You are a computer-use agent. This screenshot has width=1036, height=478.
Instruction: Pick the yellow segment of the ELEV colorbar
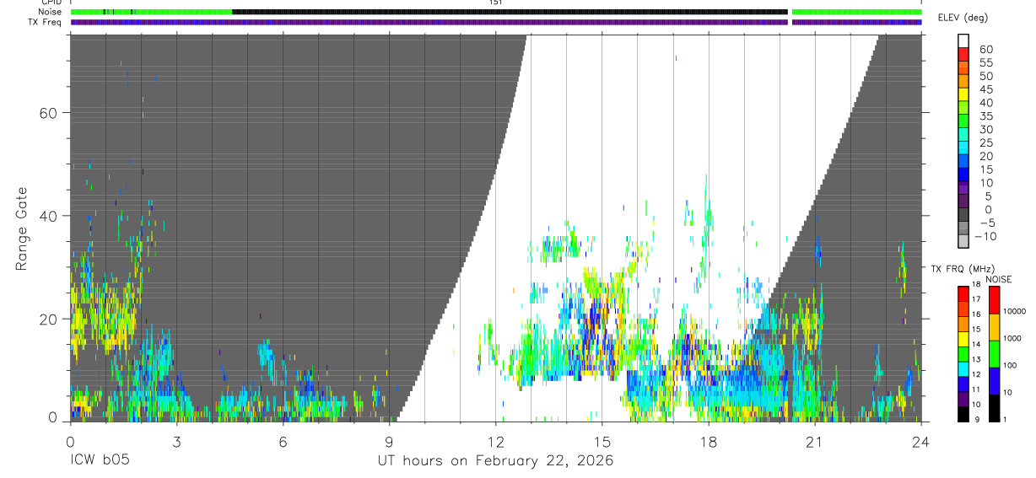click(x=963, y=94)
